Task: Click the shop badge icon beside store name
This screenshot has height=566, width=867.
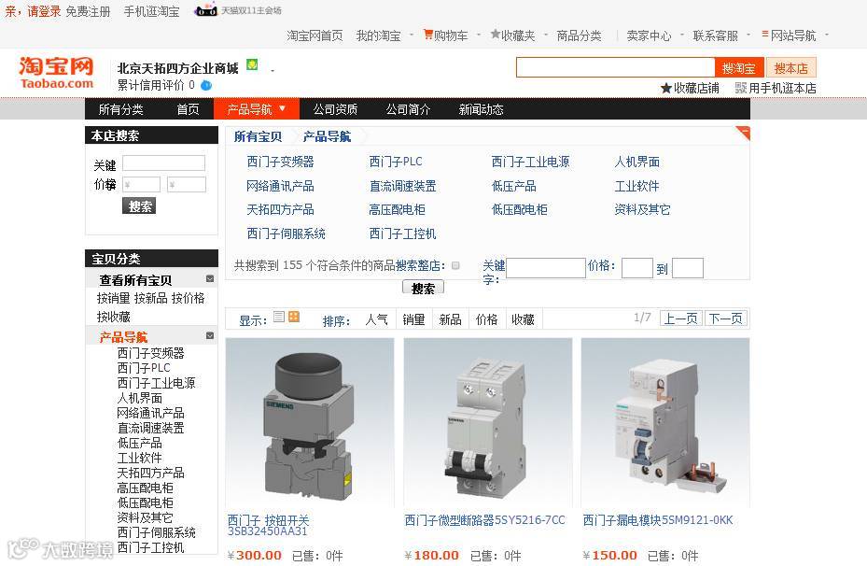Action: [x=252, y=64]
